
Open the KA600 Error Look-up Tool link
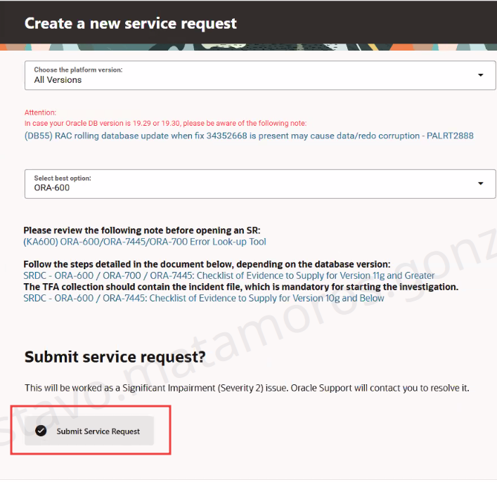[x=145, y=242]
